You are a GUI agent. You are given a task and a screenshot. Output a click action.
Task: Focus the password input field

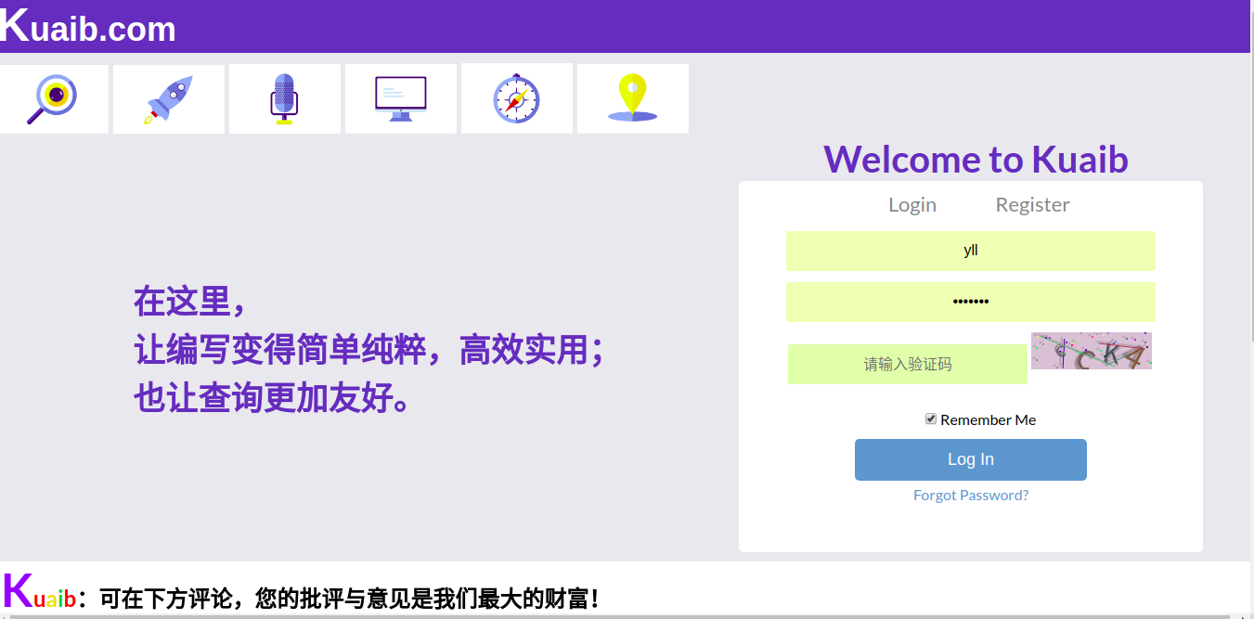pyautogui.click(x=971, y=302)
